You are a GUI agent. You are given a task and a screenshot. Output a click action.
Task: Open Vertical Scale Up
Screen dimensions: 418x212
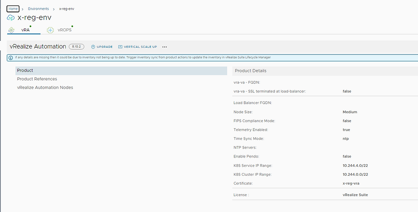click(x=137, y=47)
